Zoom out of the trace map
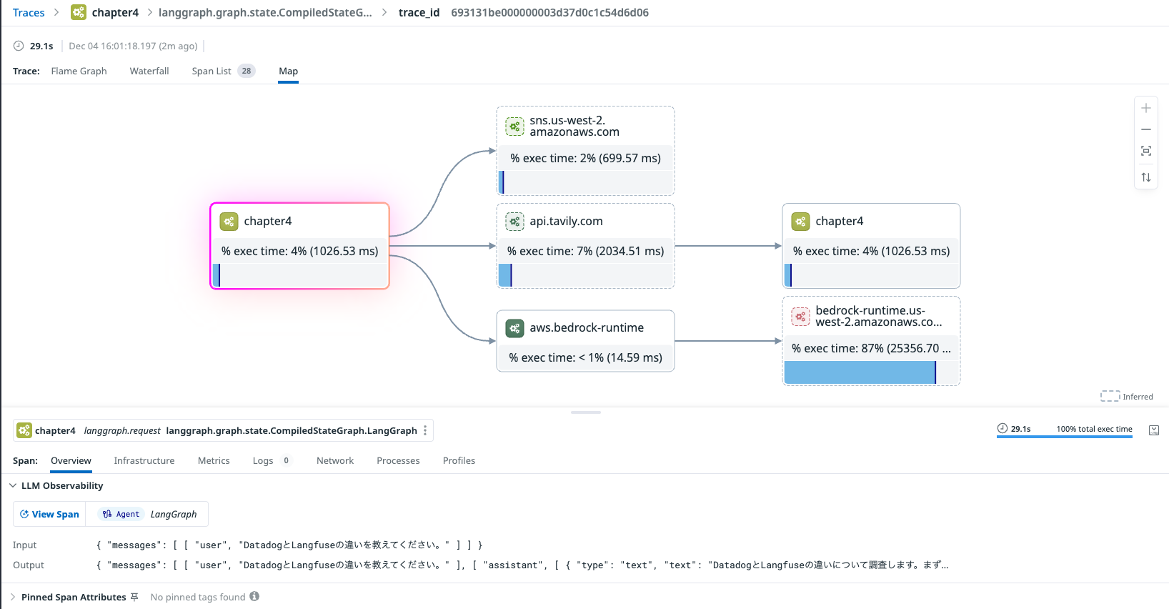 click(1146, 129)
